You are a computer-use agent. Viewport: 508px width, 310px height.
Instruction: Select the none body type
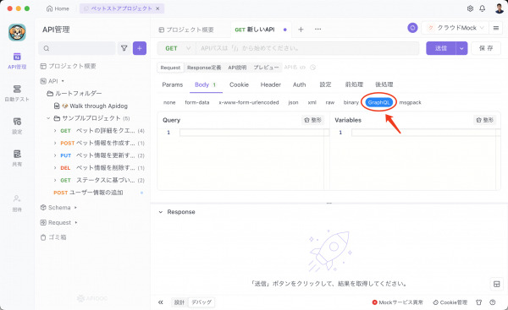click(x=169, y=102)
